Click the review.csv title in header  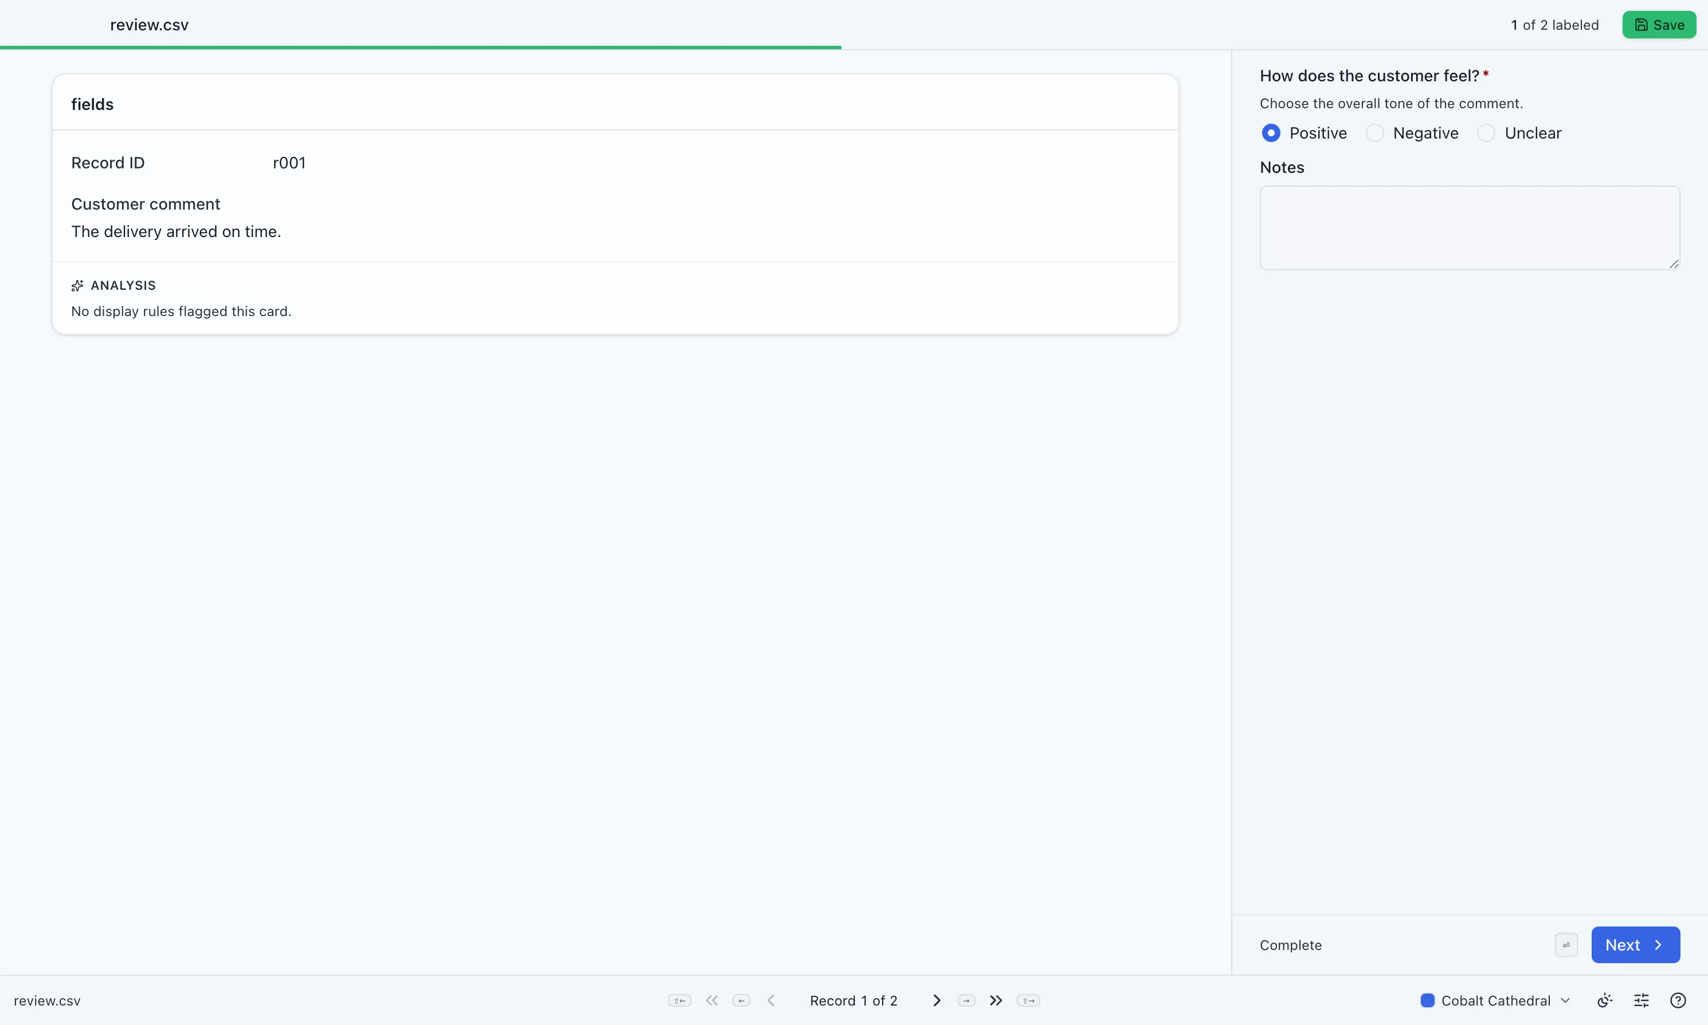coord(149,25)
